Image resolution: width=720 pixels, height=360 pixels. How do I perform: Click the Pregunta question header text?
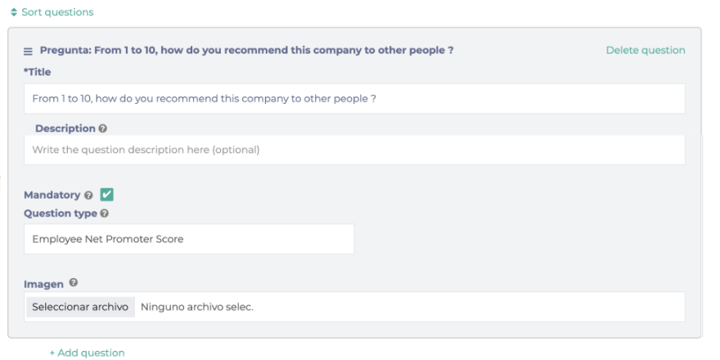pyautogui.click(x=246, y=51)
